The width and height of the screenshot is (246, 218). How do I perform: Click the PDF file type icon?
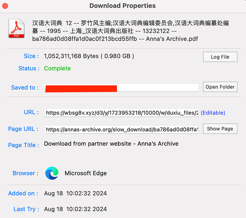tap(17, 28)
